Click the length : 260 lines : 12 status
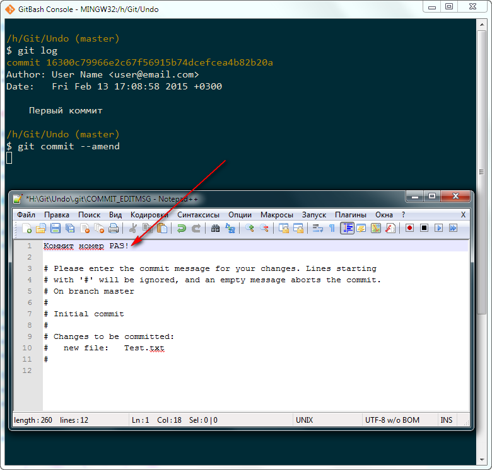This screenshot has height=470, width=492. click(x=71, y=420)
